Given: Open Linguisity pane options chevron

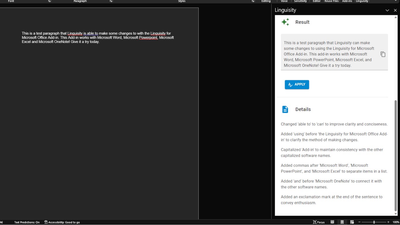Looking at the screenshot, I should point(387,10).
